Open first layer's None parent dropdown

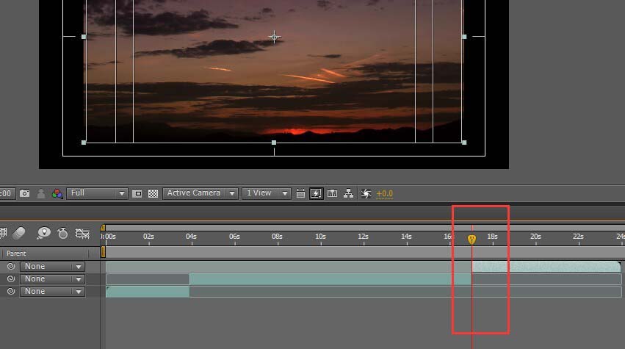(x=53, y=267)
